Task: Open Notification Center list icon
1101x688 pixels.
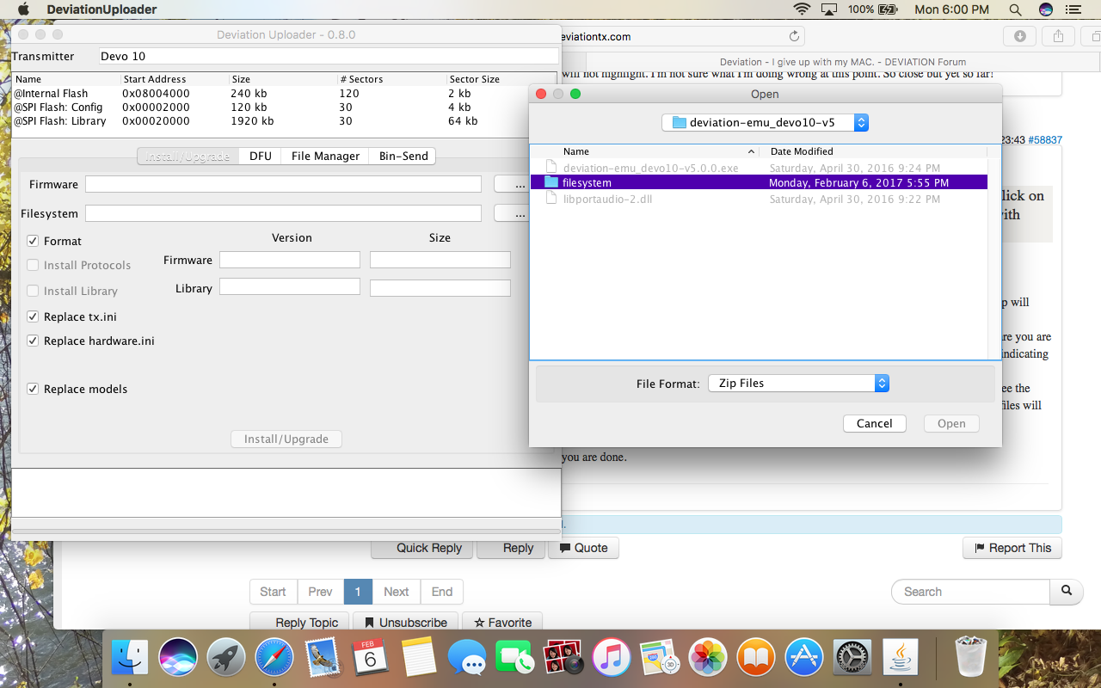Action: click(1072, 9)
